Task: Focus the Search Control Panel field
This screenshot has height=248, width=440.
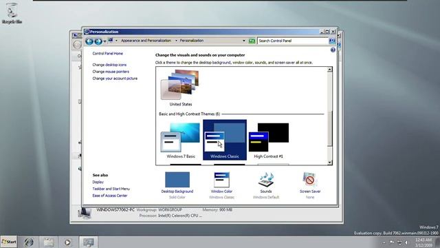Action: (293, 41)
